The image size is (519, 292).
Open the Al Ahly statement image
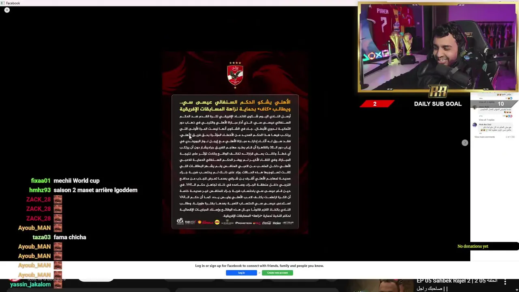pyautogui.click(x=235, y=143)
